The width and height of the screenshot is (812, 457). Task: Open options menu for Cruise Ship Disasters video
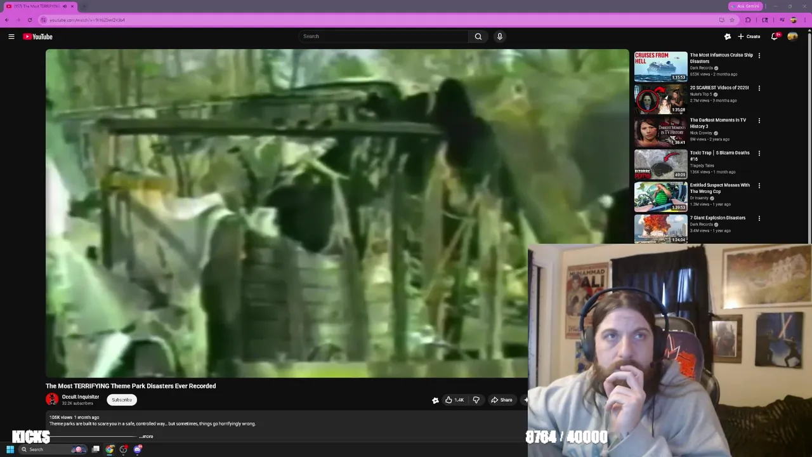pyautogui.click(x=759, y=55)
